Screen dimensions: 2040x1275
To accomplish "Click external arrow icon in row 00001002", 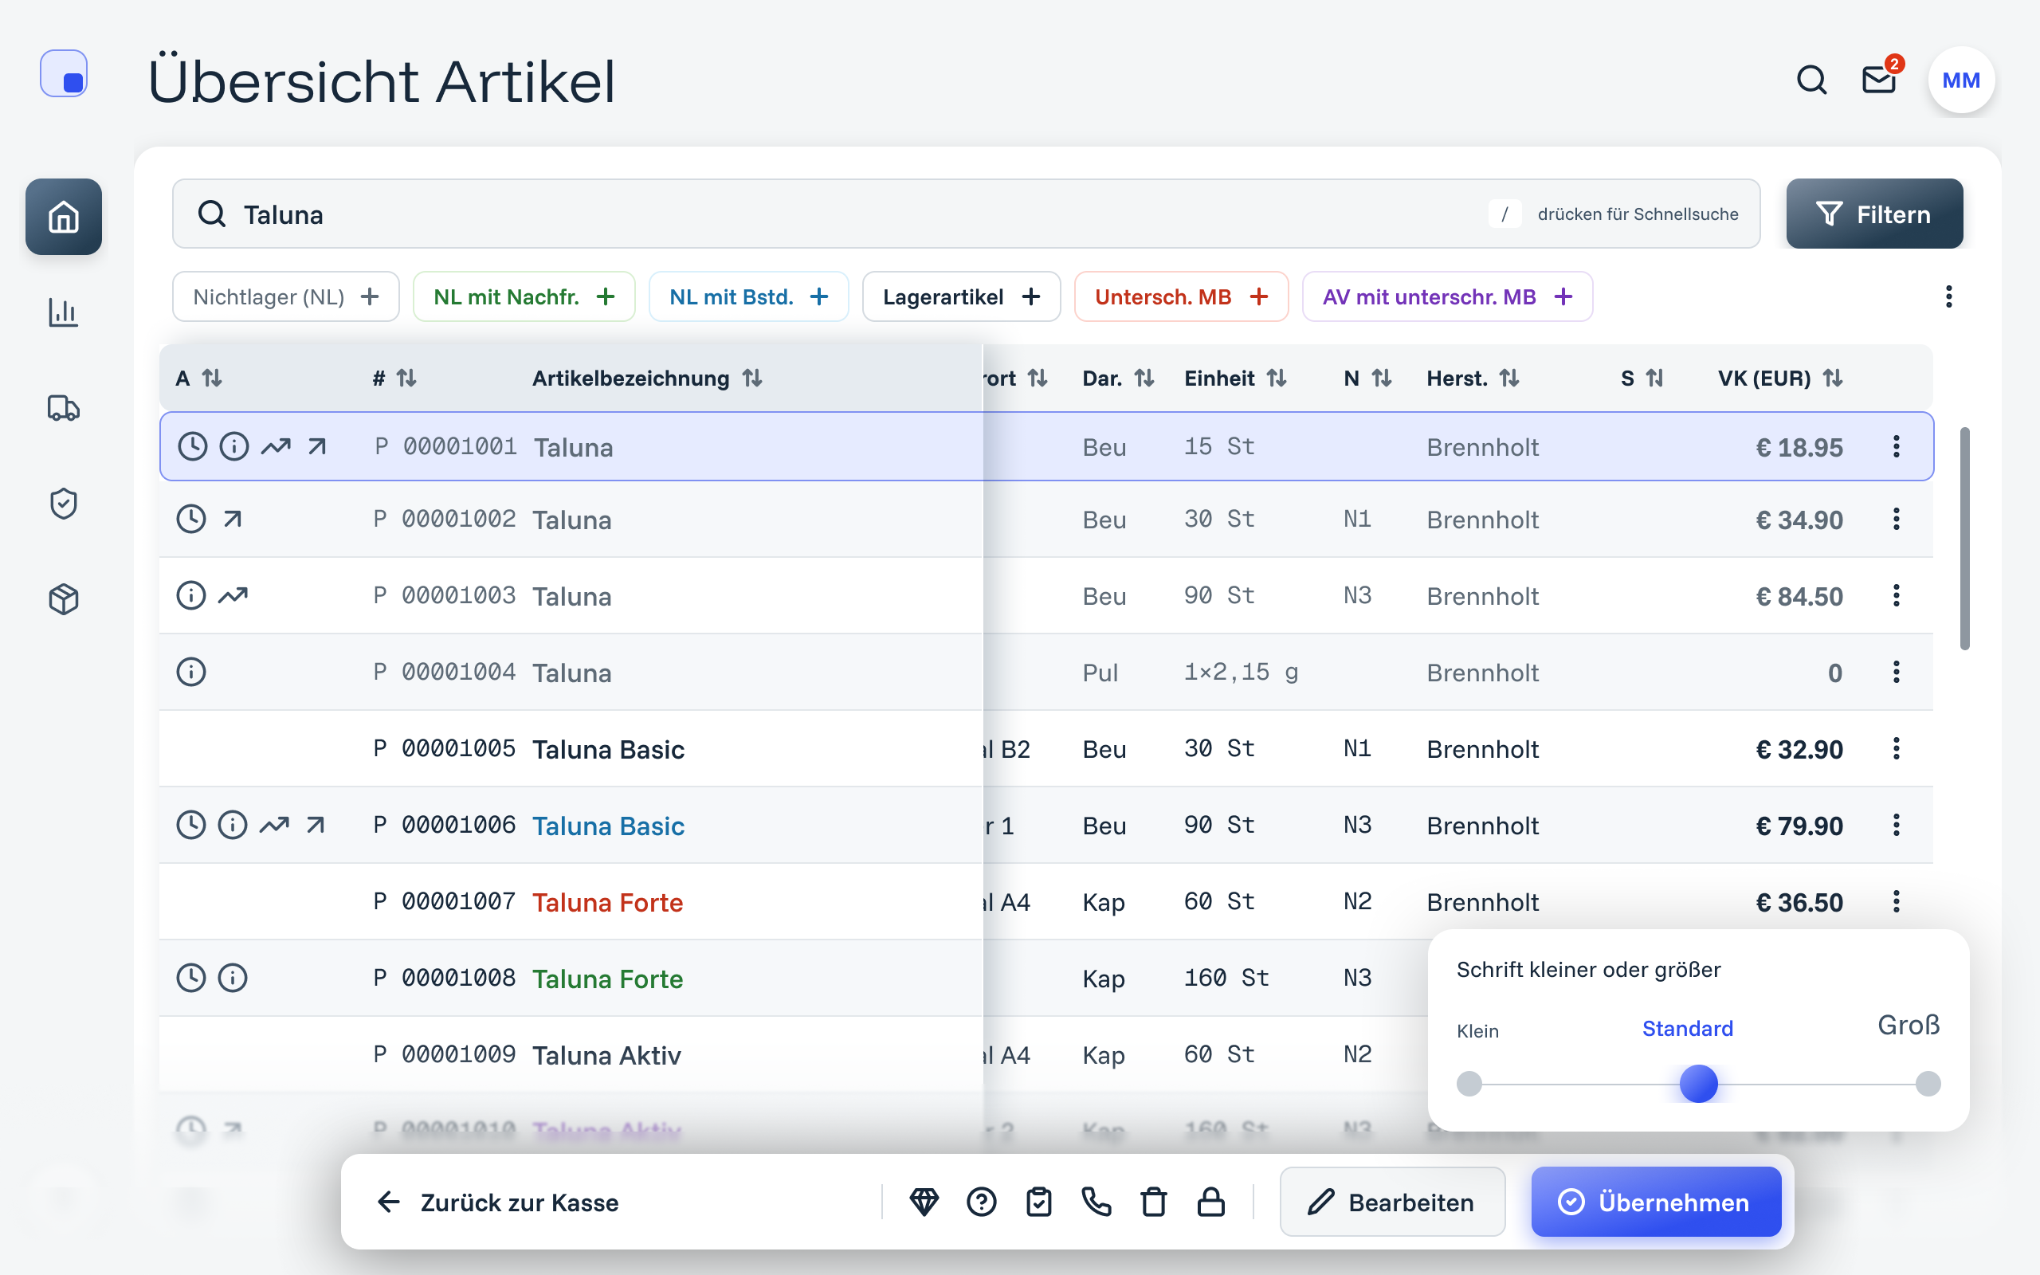I will (x=233, y=519).
